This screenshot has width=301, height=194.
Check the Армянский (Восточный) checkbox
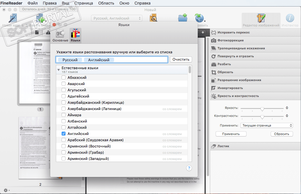pos(64,146)
